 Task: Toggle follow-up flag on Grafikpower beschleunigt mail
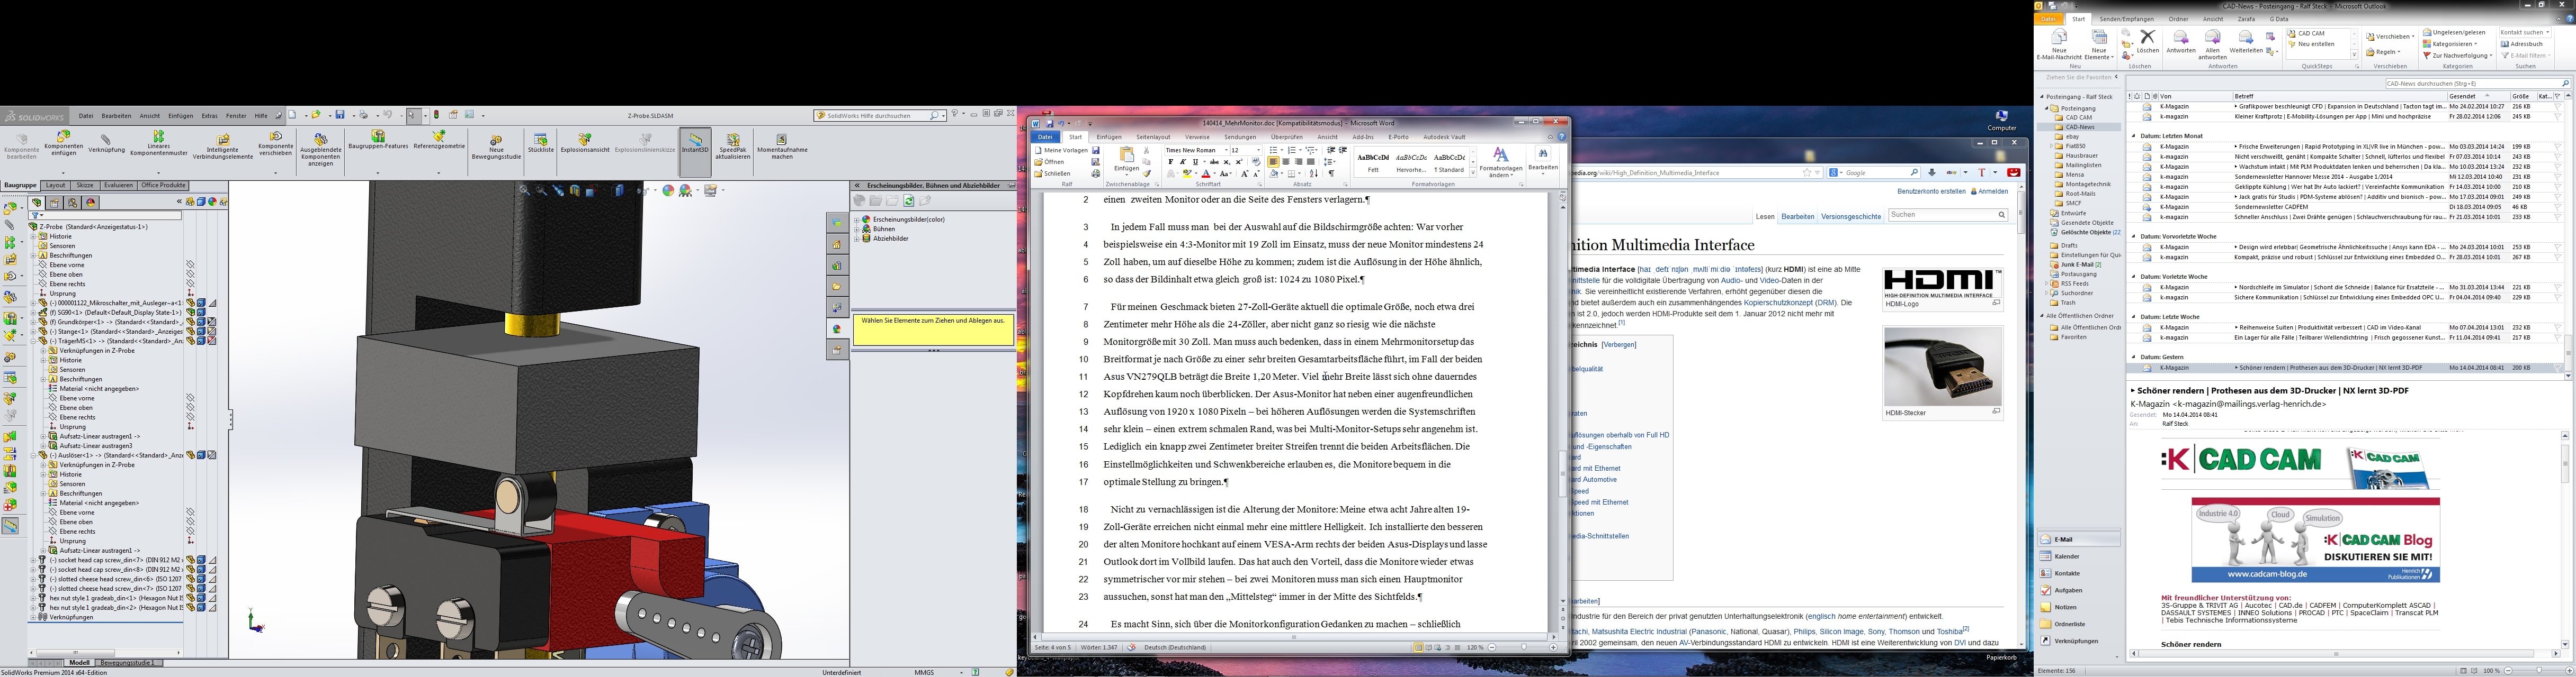[x=2558, y=106]
